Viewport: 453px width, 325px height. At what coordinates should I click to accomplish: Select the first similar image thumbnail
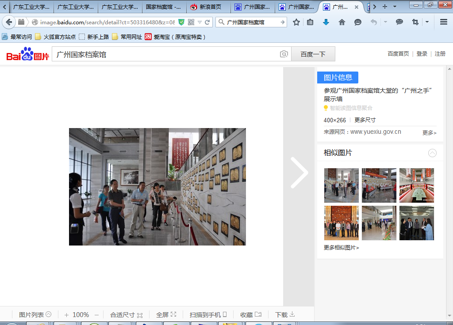(x=341, y=185)
